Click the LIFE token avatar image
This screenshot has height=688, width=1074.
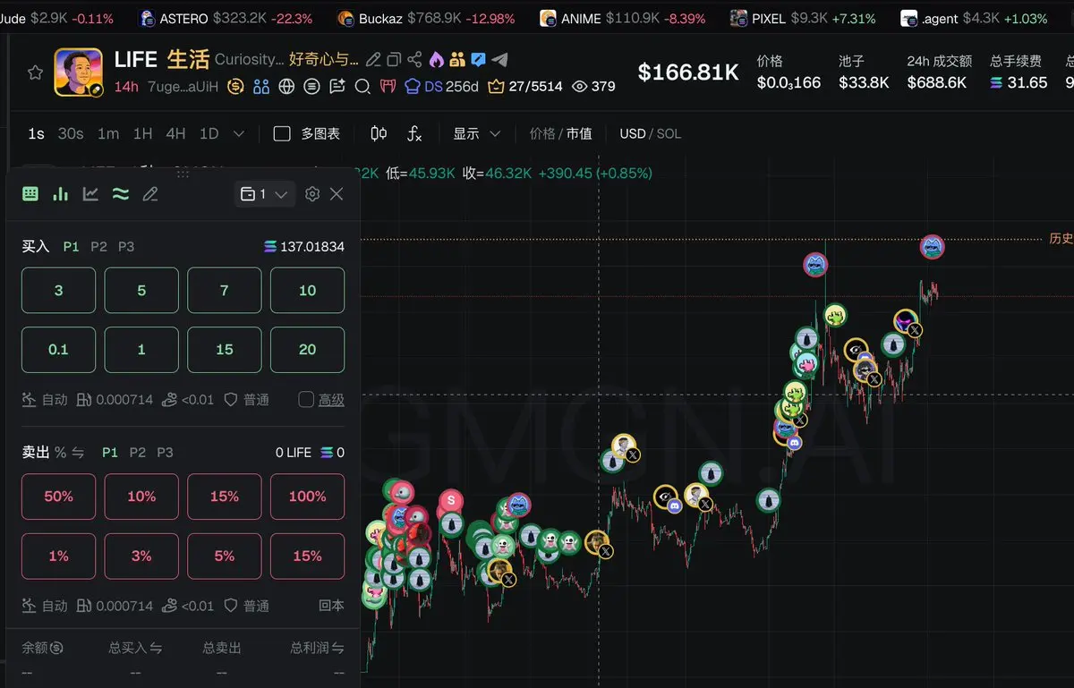tap(78, 72)
